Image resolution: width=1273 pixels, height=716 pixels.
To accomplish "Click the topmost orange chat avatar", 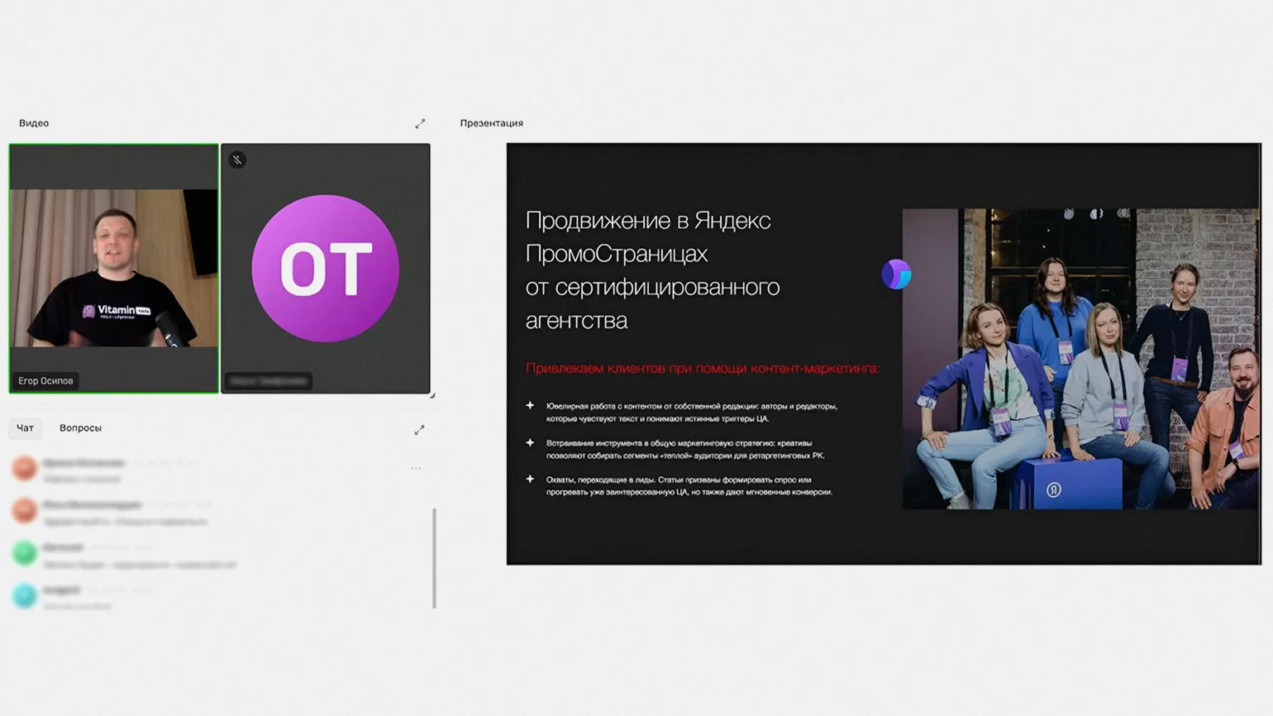I will [25, 469].
